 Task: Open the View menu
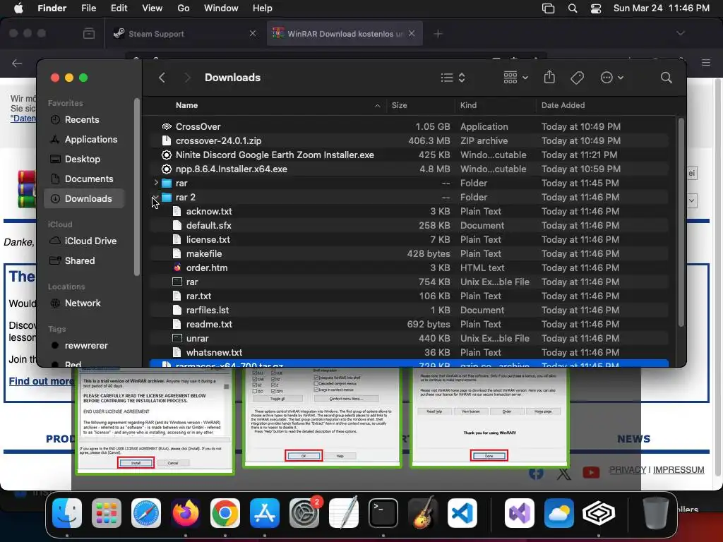click(153, 8)
